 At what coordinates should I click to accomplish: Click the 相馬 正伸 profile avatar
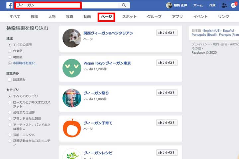coord(169,5)
